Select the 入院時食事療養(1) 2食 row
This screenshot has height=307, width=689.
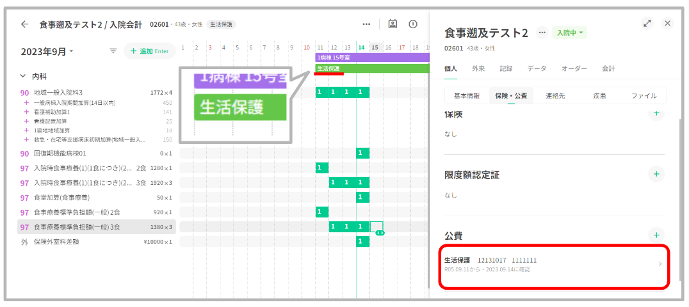(97, 168)
